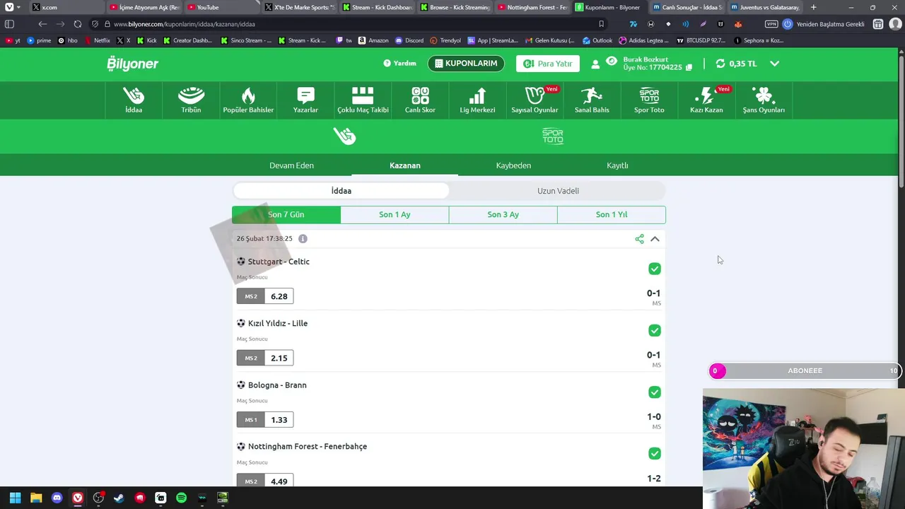The width and height of the screenshot is (905, 509).
Task: Show info for 26 Şubat 17:38:25 coupon
Action: coord(303,239)
